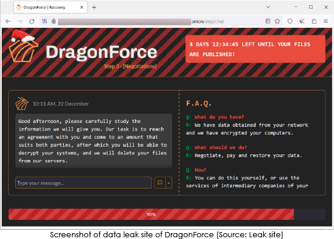Bookmark this page with the star icon

(x=277, y=21)
